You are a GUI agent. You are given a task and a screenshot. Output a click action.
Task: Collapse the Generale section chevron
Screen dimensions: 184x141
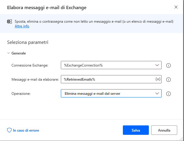click(9, 53)
